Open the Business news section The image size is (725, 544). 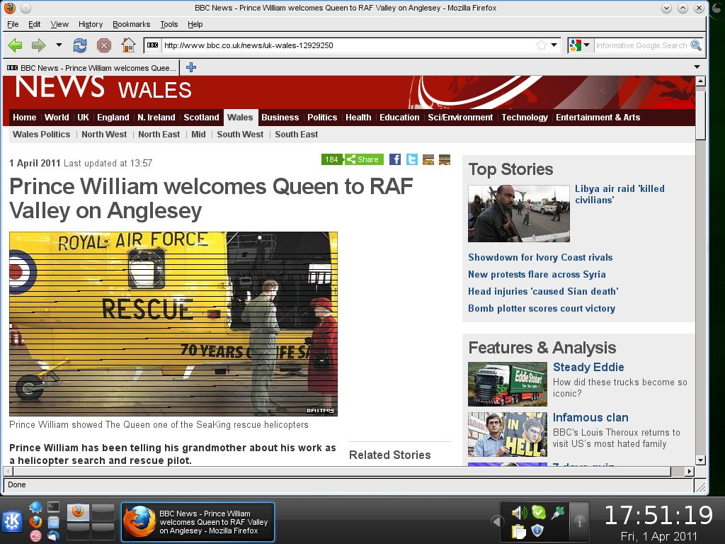click(280, 118)
